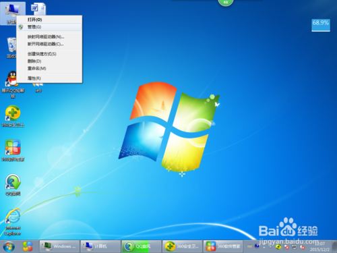Open the taskbar clock and date
The width and height of the screenshot is (337, 253).
(x=319, y=247)
